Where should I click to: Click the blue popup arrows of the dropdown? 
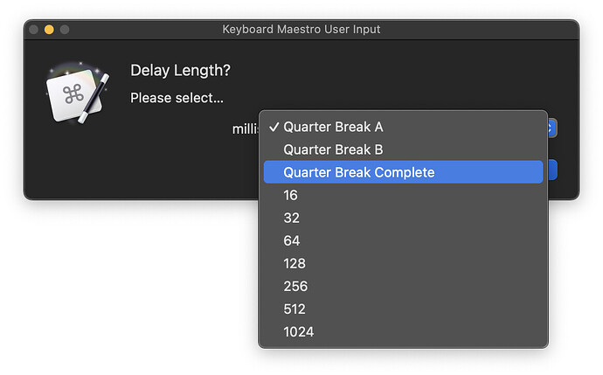coord(551,128)
